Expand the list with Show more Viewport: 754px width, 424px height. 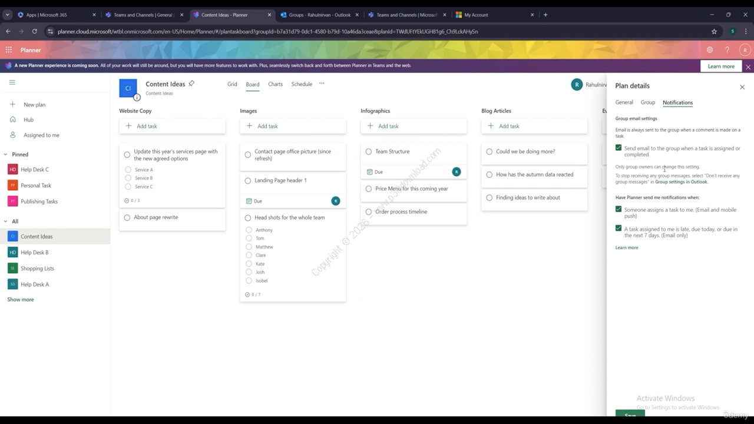tap(21, 300)
